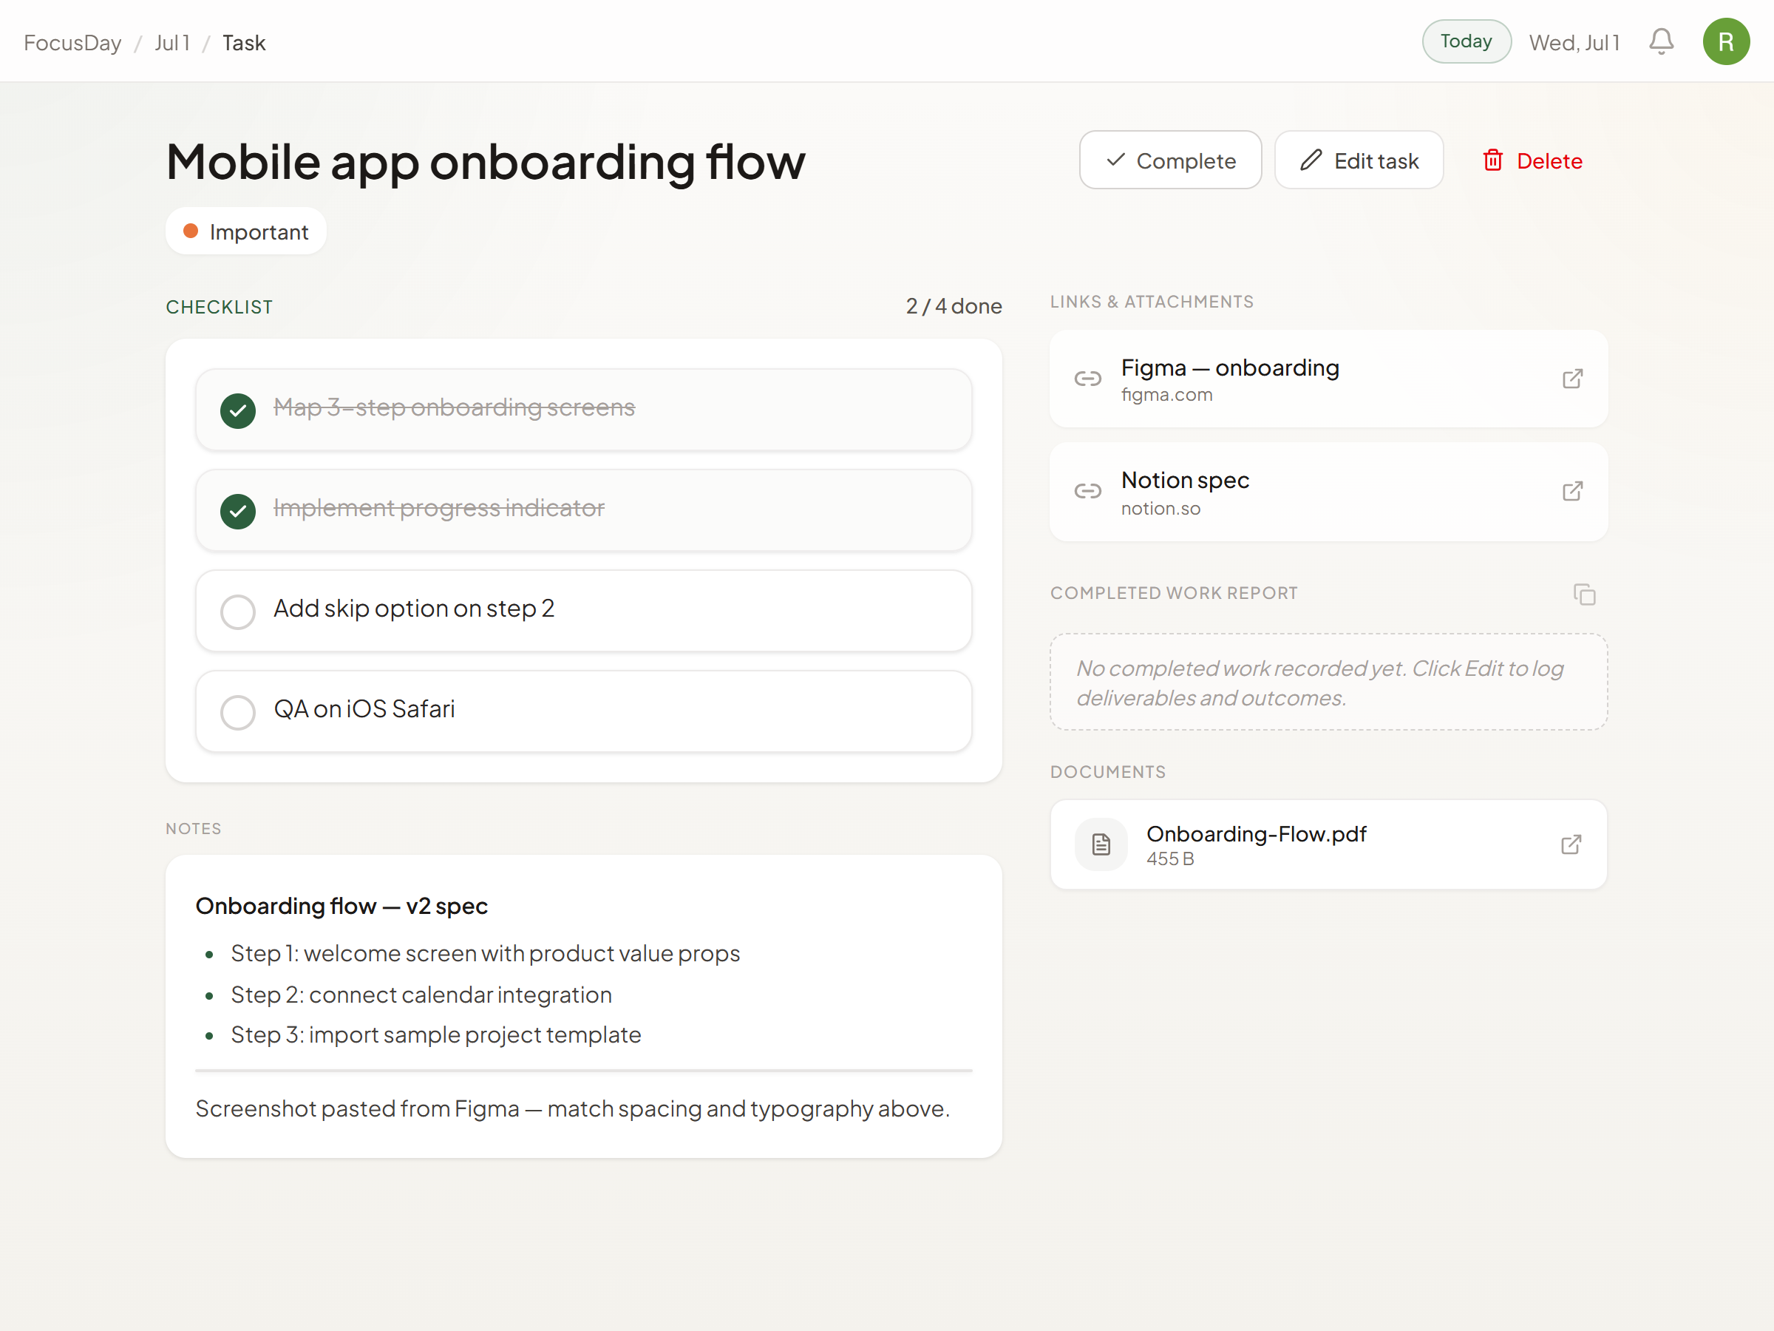
Task: Click the COMPLETED WORK REPORT heading
Action: (1173, 593)
